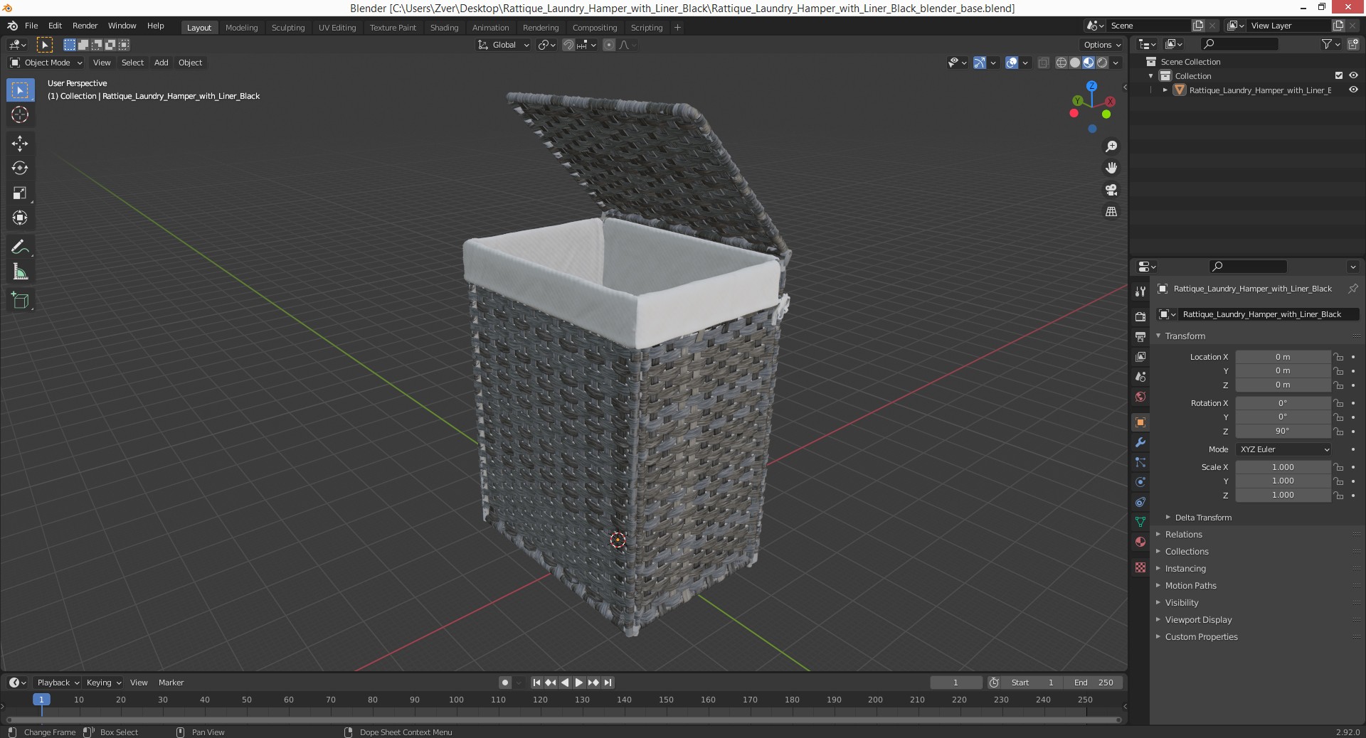The image size is (1366, 738).
Task: Open the XYZ Euler rotation mode dropdown
Action: pos(1283,449)
